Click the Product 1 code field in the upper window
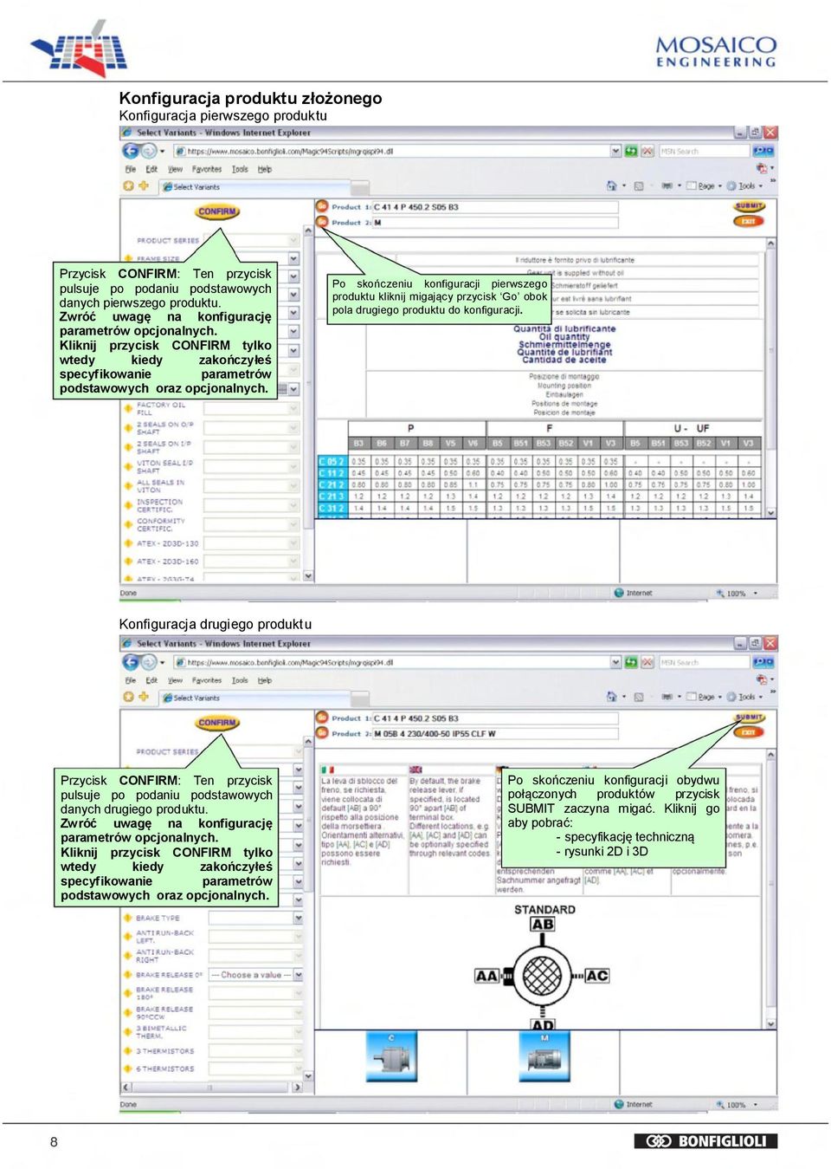 [496, 207]
